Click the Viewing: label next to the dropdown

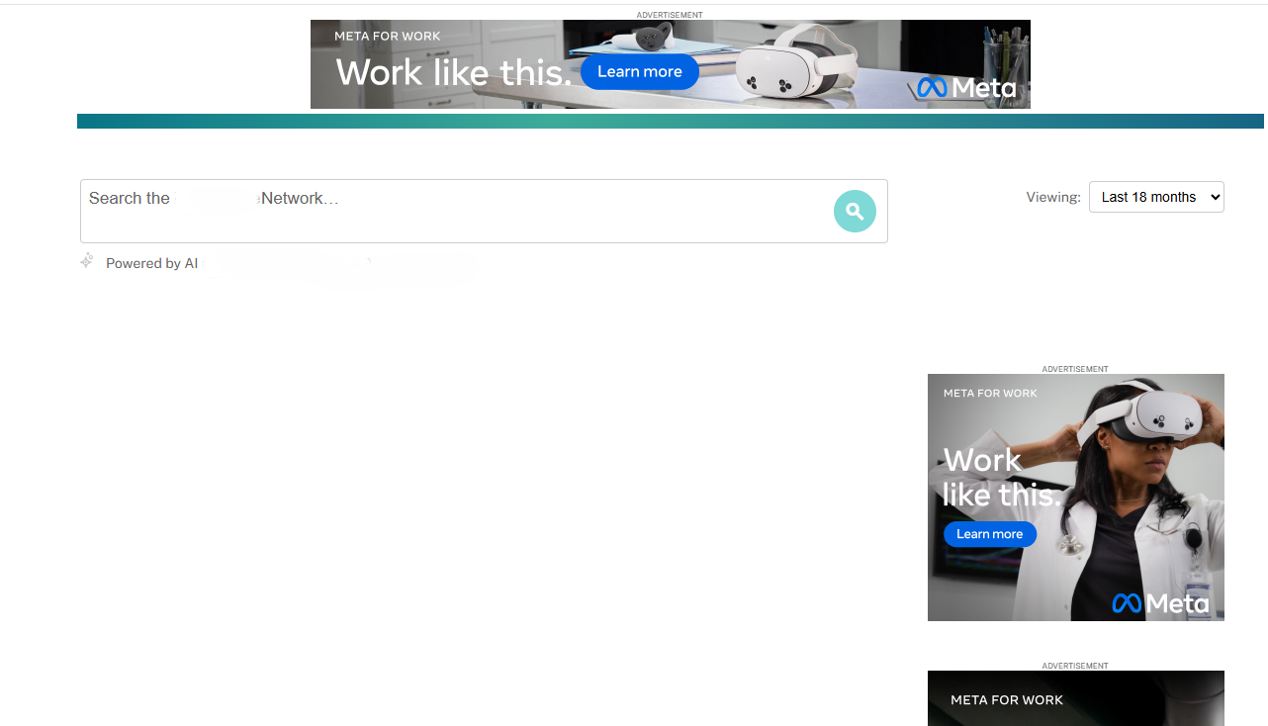(x=1052, y=197)
